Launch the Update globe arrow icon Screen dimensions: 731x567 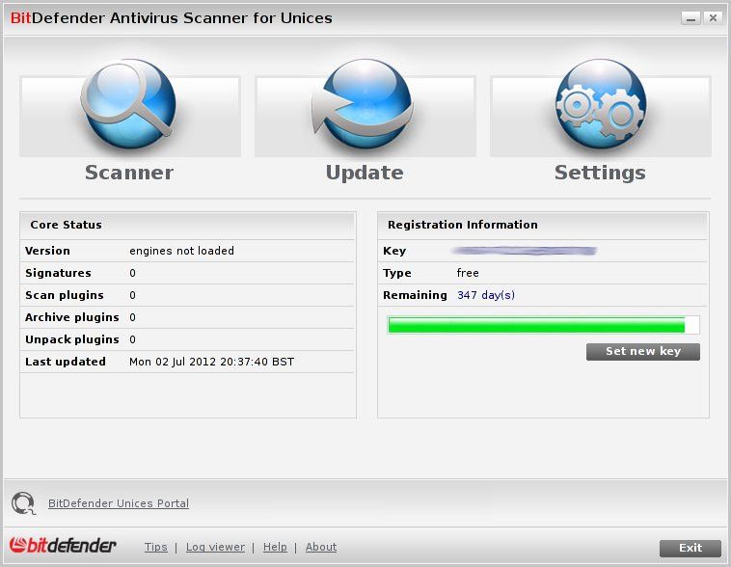pyautogui.click(x=363, y=104)
